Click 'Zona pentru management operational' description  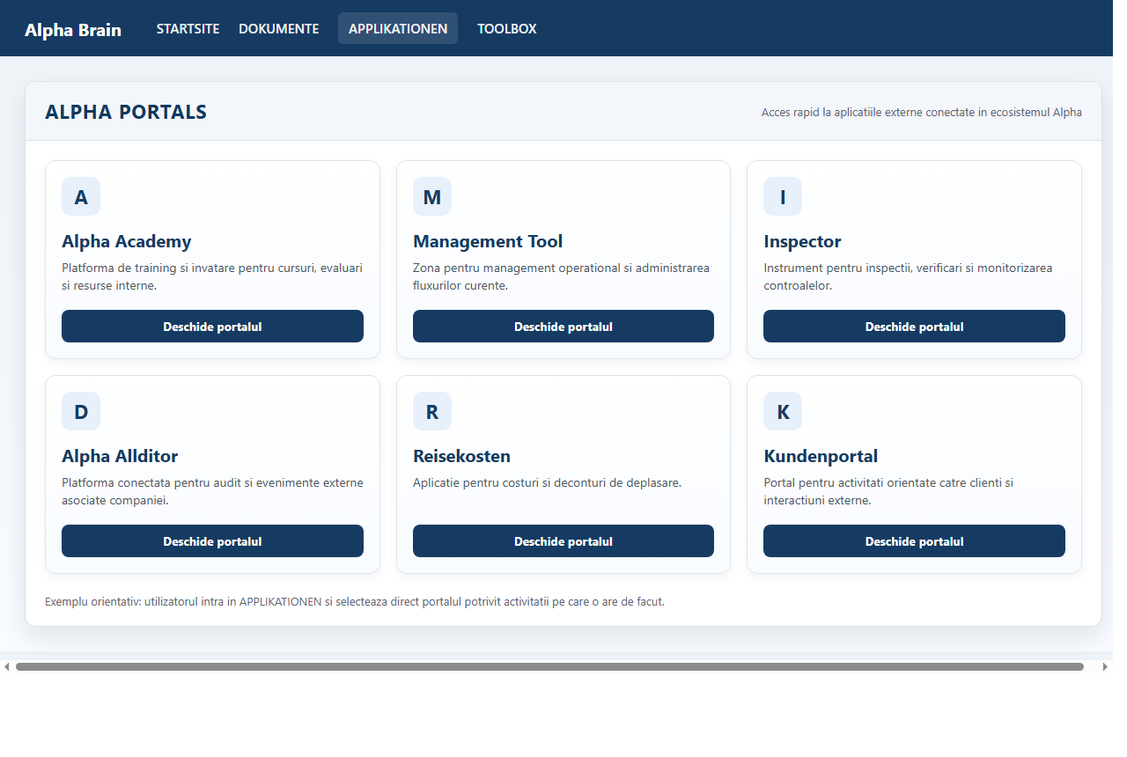561,276
